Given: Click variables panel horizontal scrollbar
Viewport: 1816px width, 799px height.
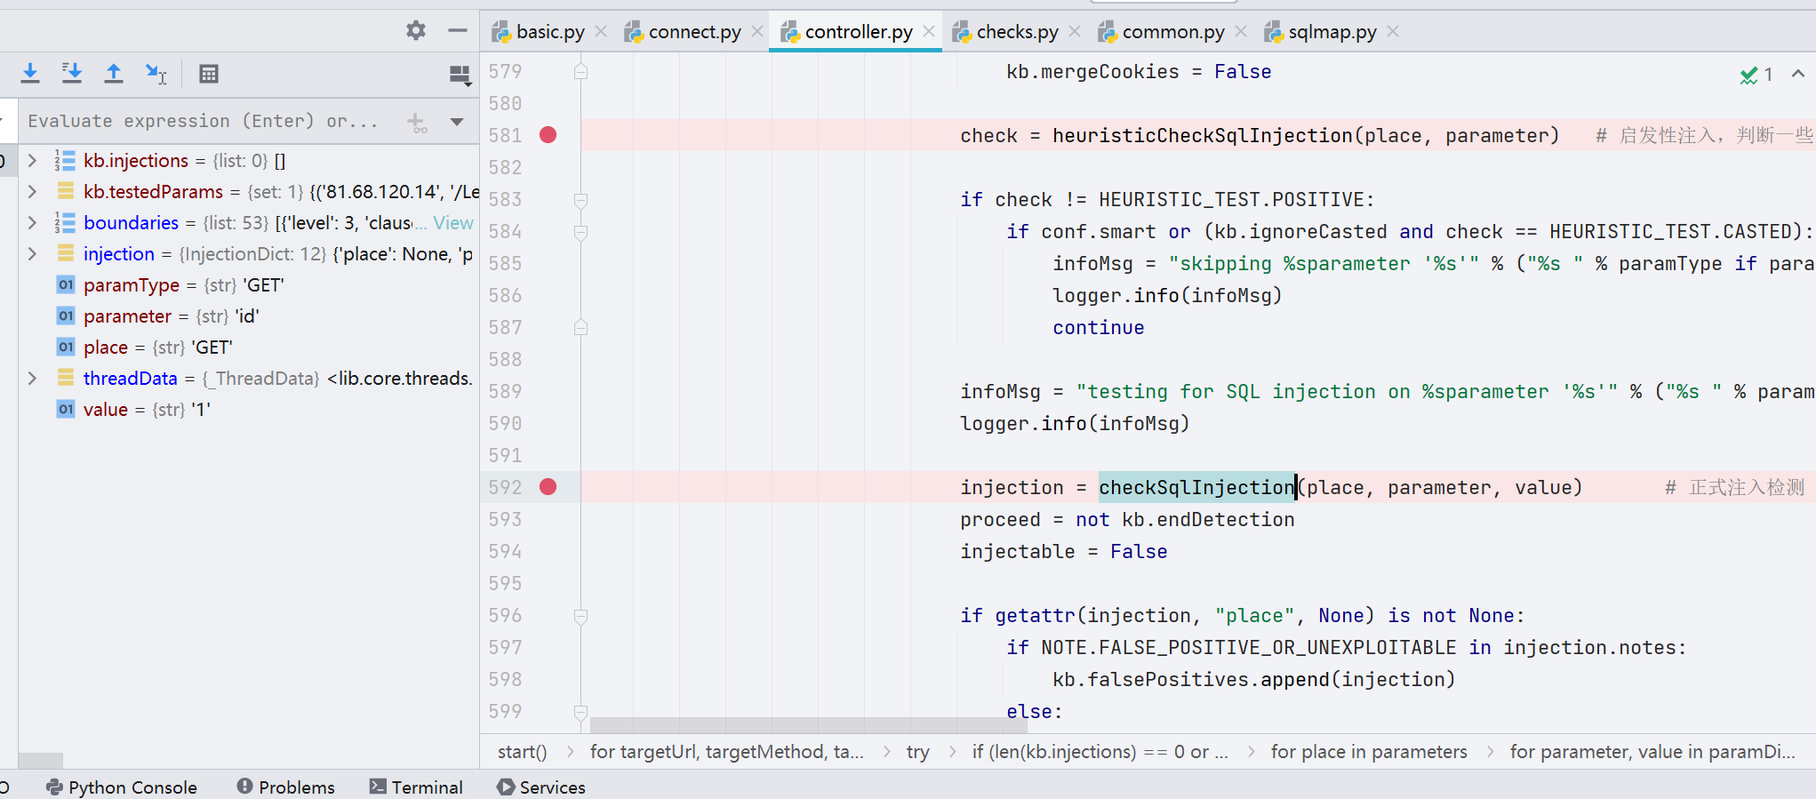Looking at the screenshot, I should pyautogui.click(x=41, y=761).
